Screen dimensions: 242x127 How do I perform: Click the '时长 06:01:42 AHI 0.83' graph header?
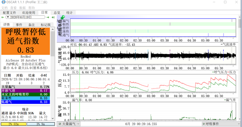tap(89, 44)
